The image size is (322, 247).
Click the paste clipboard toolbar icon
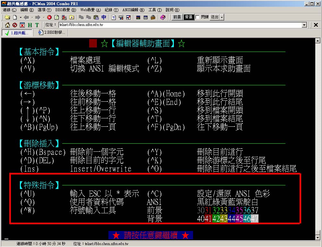click(x=96, y=17)
